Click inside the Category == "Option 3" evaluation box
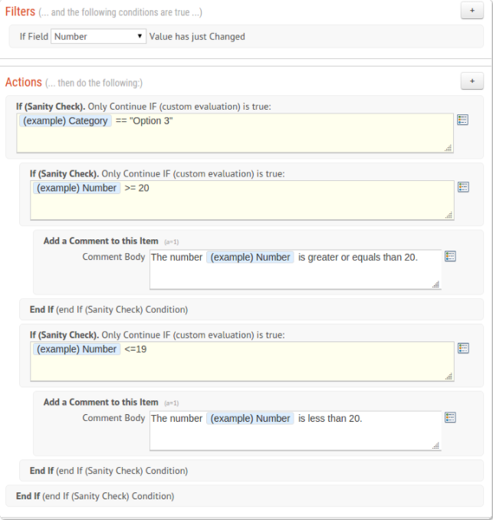This screenshot has width=493, height=520. pos(235,133)
